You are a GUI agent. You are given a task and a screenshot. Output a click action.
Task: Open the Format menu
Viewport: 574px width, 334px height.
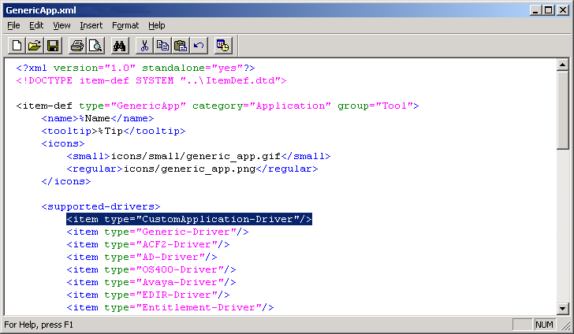125,25
